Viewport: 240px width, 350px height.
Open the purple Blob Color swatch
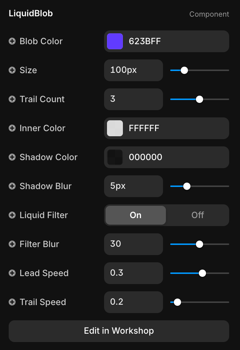(115, 41)
